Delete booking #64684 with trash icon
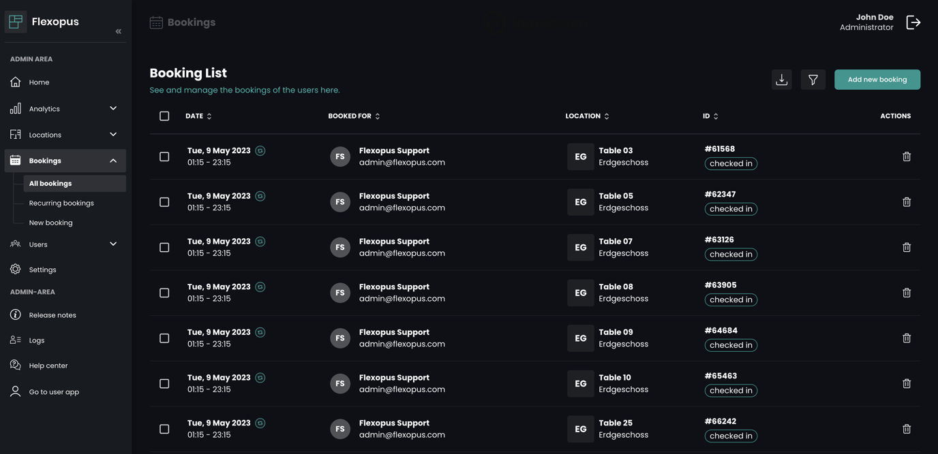This screenshot has height=454, width=938. click(907, 338)
